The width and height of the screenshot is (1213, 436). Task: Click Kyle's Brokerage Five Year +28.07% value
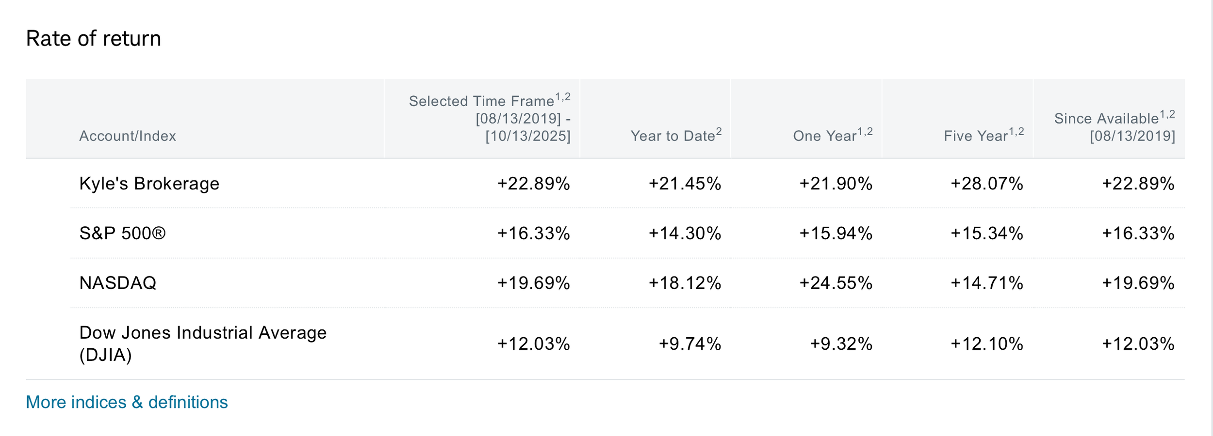987,184
